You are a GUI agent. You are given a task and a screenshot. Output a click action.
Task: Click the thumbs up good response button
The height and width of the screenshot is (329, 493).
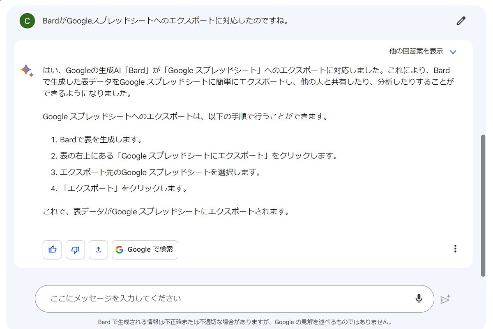pos(52,250)
